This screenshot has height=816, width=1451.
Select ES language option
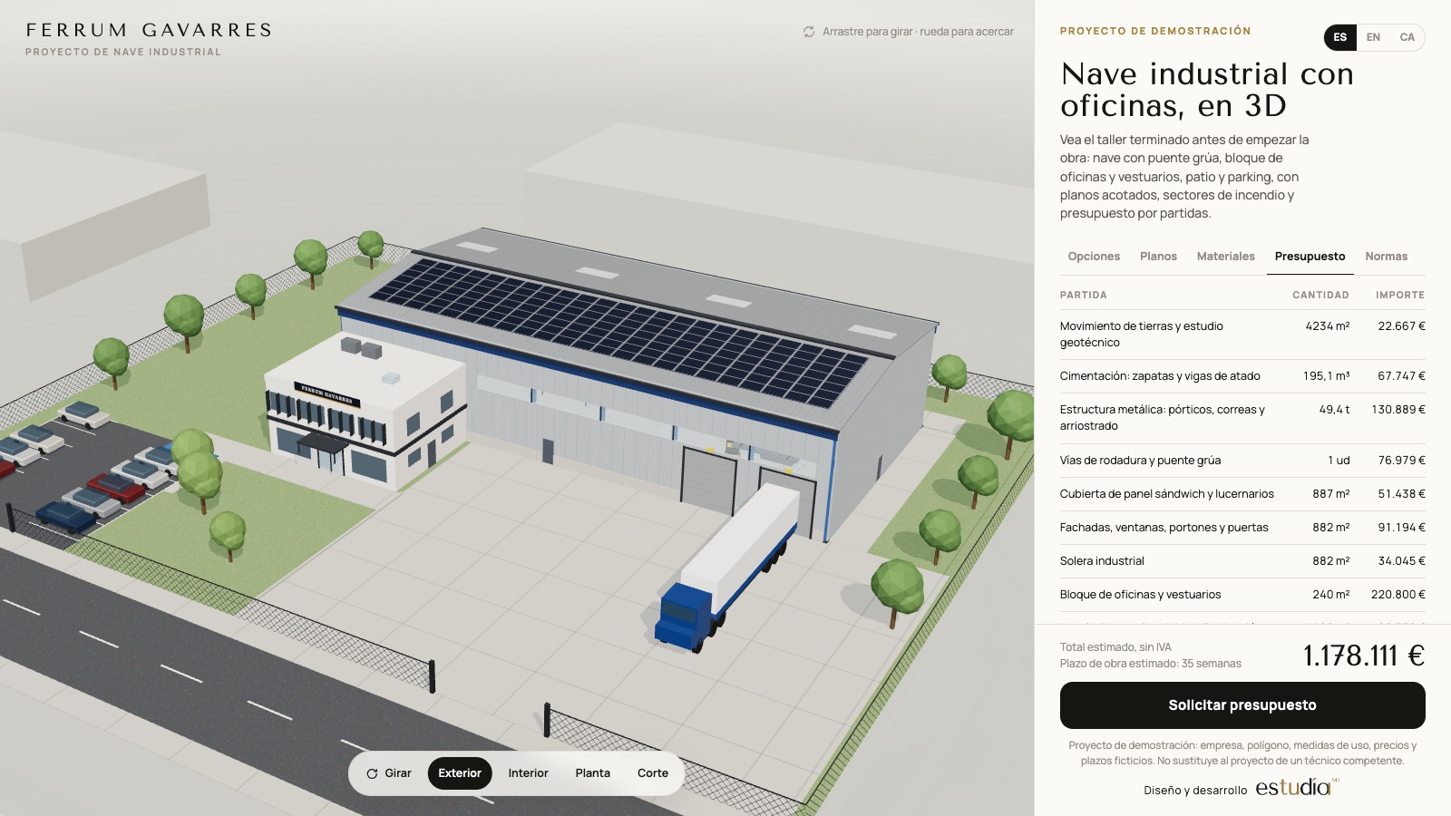click(x=1340, y=37)
